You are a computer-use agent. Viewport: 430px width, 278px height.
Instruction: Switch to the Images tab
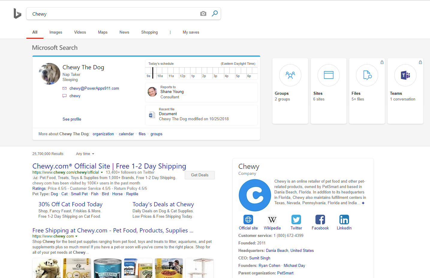[56, 32]
